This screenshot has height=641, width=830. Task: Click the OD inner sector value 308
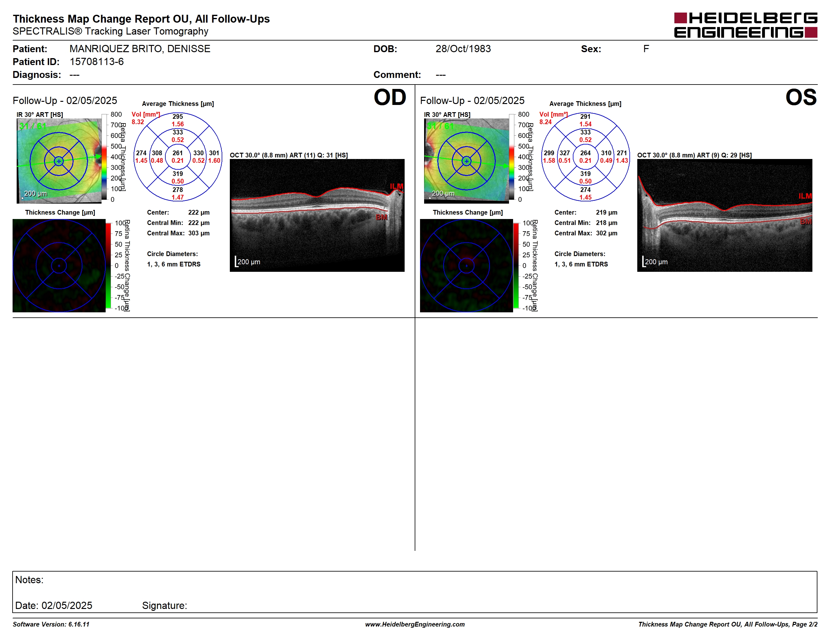(x=157, y=153)
